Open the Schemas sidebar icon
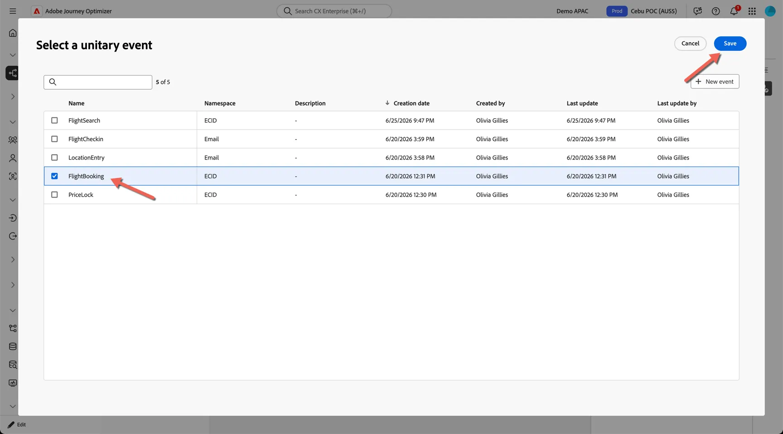The image size is (783, 434). pyautogui.click(x=13, y=328)
